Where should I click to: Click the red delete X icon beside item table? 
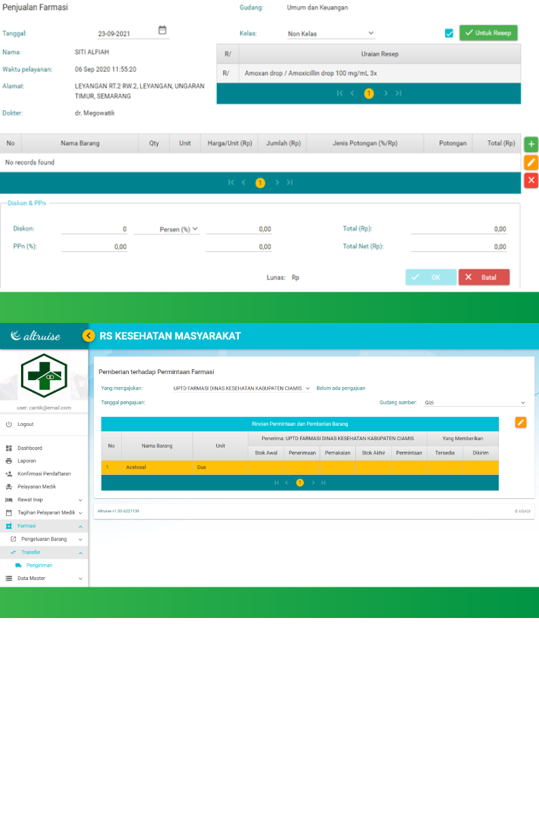pos(531,180)
